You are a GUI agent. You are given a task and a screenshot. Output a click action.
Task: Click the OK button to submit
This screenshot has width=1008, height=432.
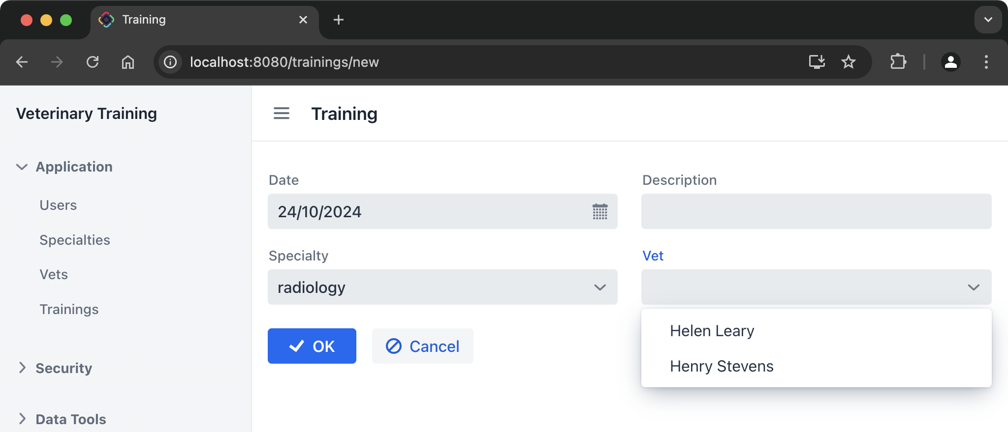tap(312, 346)
